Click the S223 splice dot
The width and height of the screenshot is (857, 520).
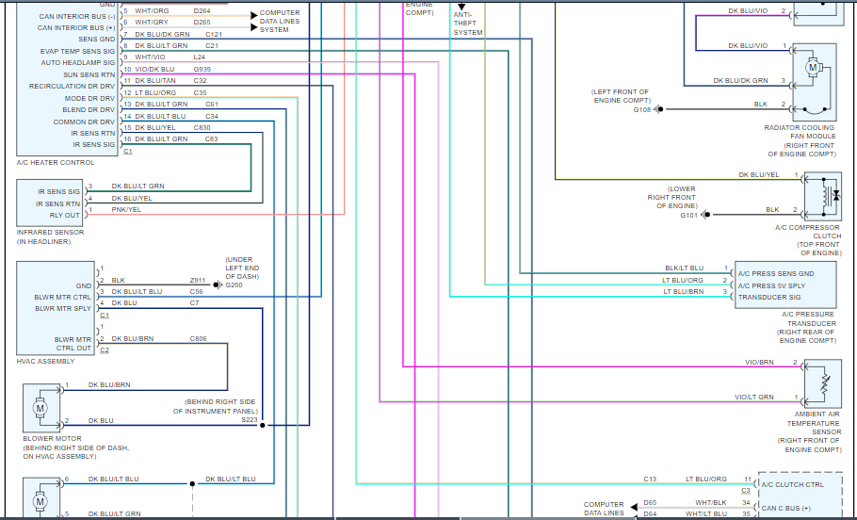[x=263, y=425]
